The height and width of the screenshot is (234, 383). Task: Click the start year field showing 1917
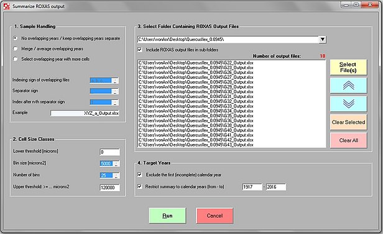coord(252,187)
